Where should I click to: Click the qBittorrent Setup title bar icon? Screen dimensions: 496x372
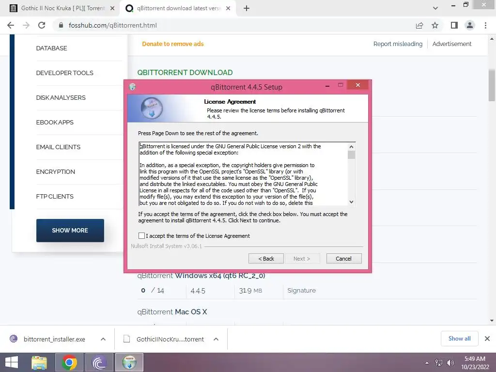click(x=132, y=87)
